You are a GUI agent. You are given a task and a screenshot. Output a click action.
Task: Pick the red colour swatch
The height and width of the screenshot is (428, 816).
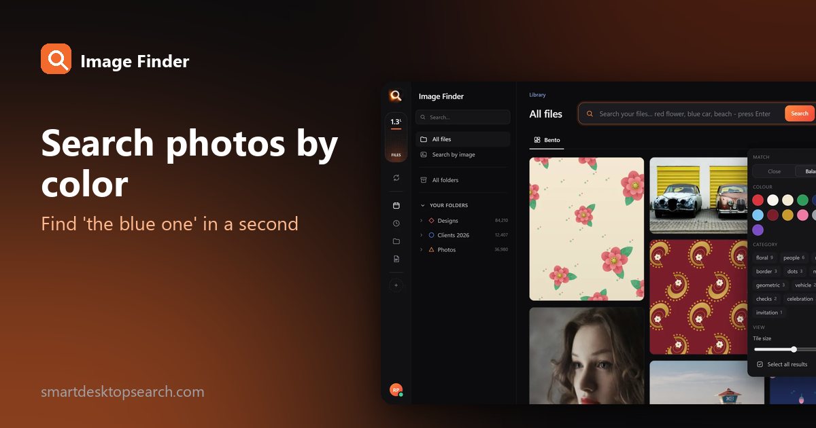(758, 200)
